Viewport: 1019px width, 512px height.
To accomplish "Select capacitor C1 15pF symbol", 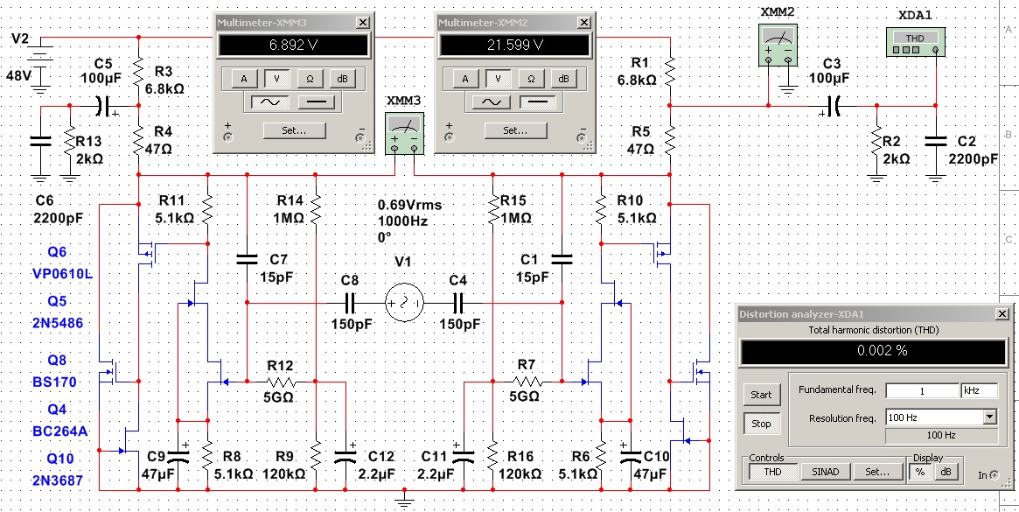I will coord(562,260).
